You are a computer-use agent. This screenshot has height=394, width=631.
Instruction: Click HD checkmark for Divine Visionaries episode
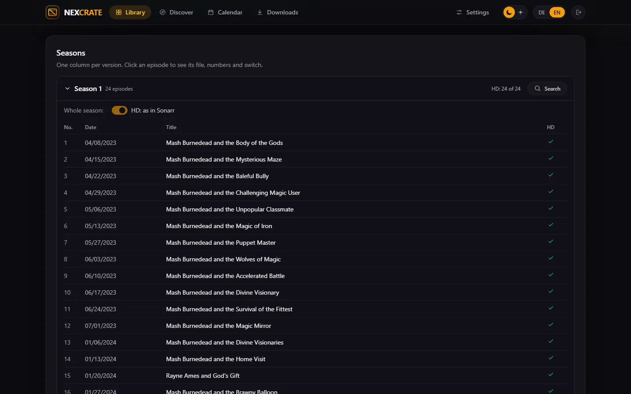coord(551,341)
